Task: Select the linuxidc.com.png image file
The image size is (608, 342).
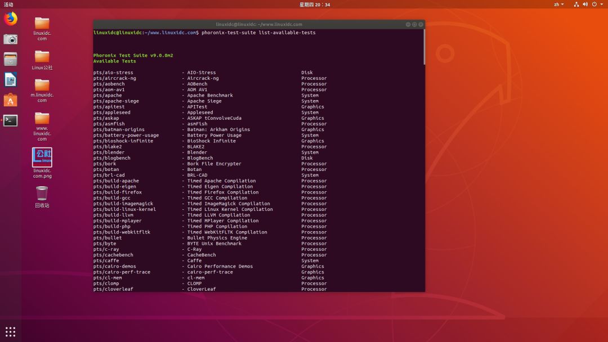Action: coord(42,163)
